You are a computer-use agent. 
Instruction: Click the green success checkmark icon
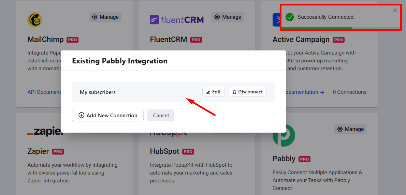tap(289, 17)
